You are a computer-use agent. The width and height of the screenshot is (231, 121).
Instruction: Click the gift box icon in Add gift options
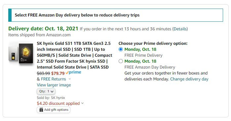[x=41, y=110]
